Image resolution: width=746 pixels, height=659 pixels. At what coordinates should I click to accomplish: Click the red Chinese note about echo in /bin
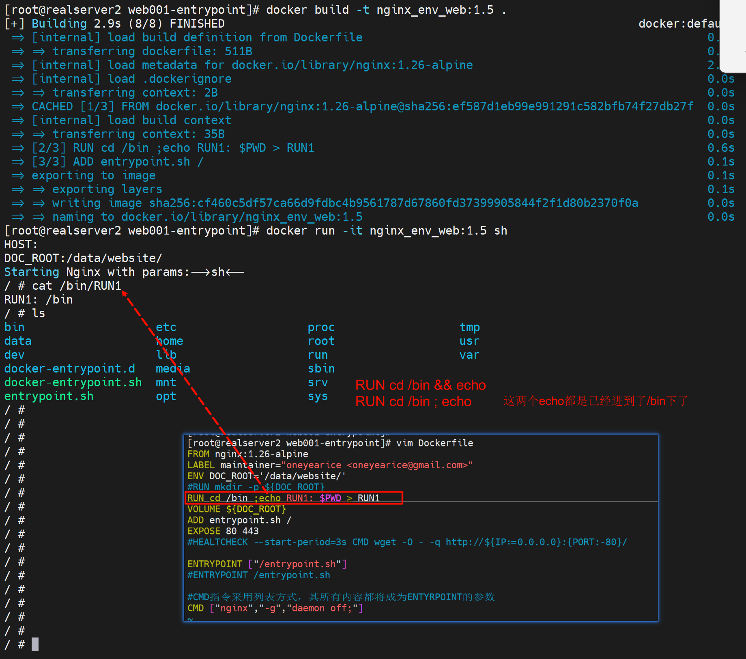(596, 401)
